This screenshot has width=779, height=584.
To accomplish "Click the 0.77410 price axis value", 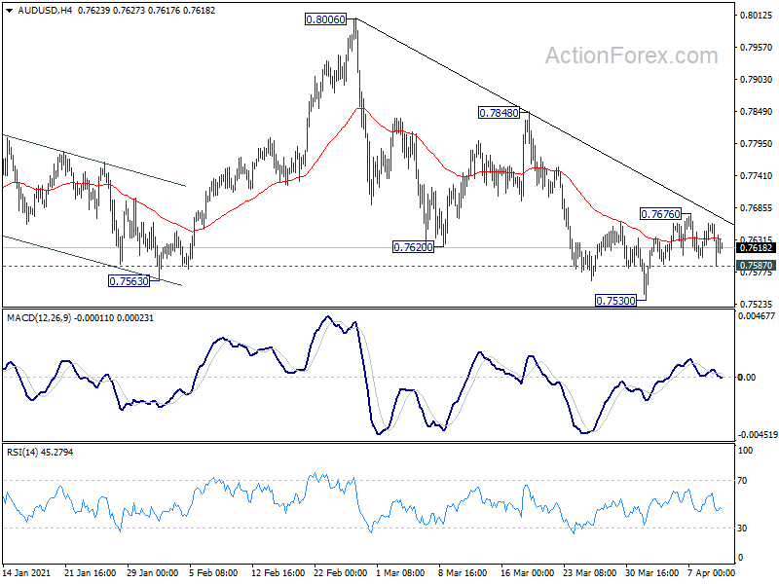I will (757, 176).
